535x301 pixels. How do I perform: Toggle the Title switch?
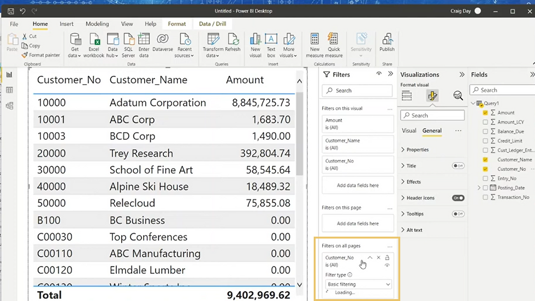pos(458,166)
